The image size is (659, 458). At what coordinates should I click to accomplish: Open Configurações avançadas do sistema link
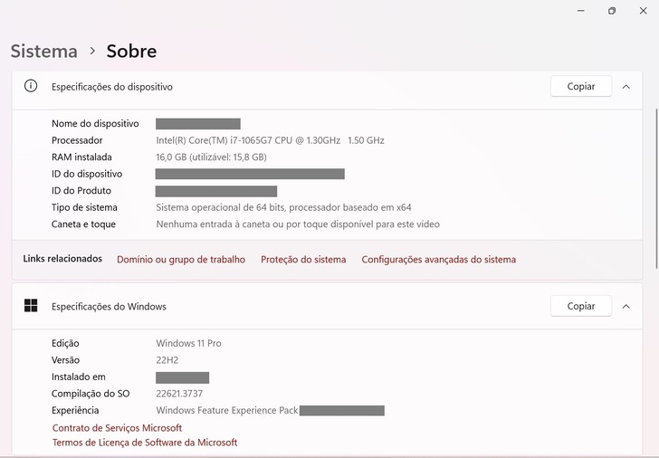(439, 259)
